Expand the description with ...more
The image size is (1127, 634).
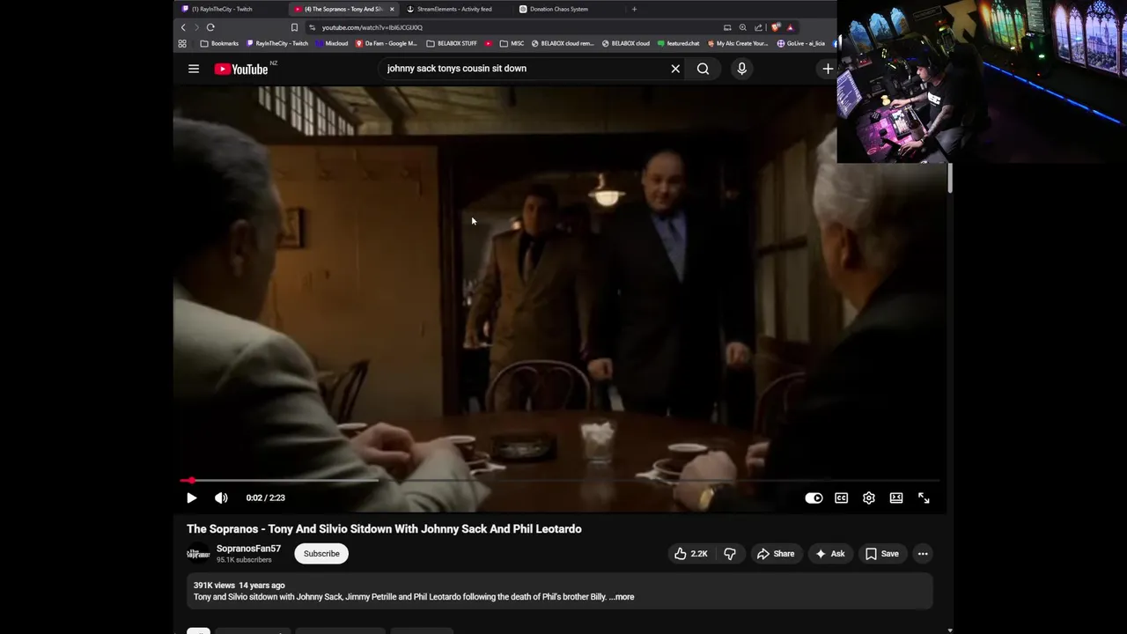[622, 597]
